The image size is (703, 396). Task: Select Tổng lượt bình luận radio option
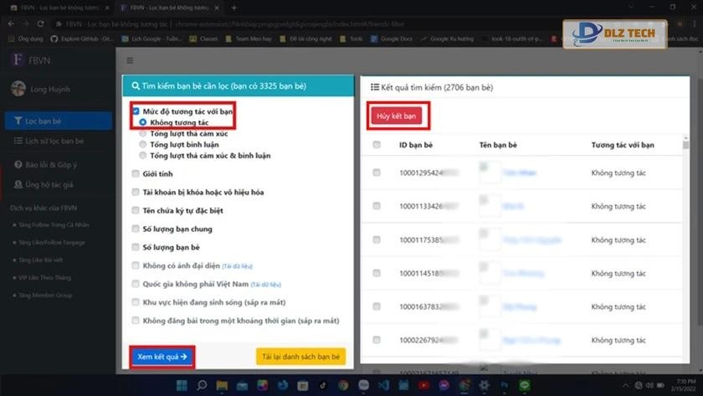pos(143,144)
